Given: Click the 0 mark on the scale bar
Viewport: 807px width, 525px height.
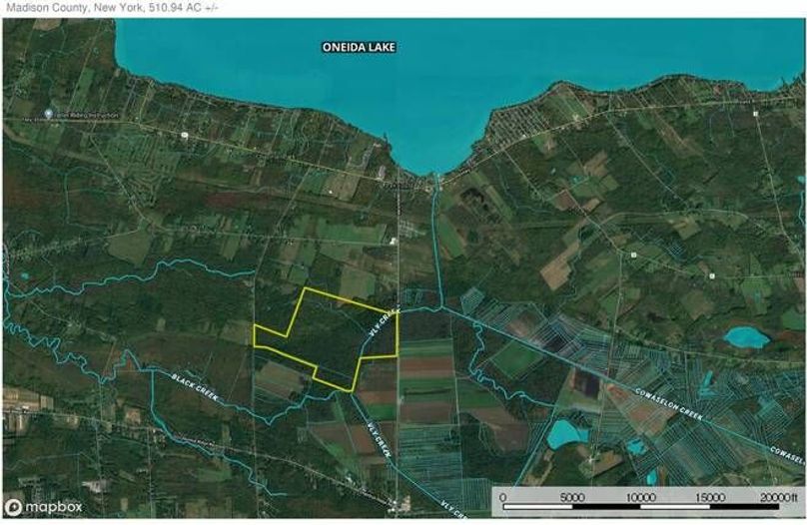Looking at the screenshot, I should (502, 496).
